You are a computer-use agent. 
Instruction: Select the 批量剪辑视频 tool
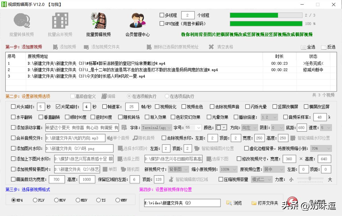[x=98, y=24]
